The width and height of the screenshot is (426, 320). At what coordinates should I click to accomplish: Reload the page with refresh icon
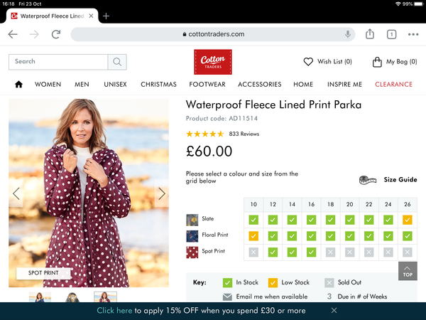pos(56,34)
